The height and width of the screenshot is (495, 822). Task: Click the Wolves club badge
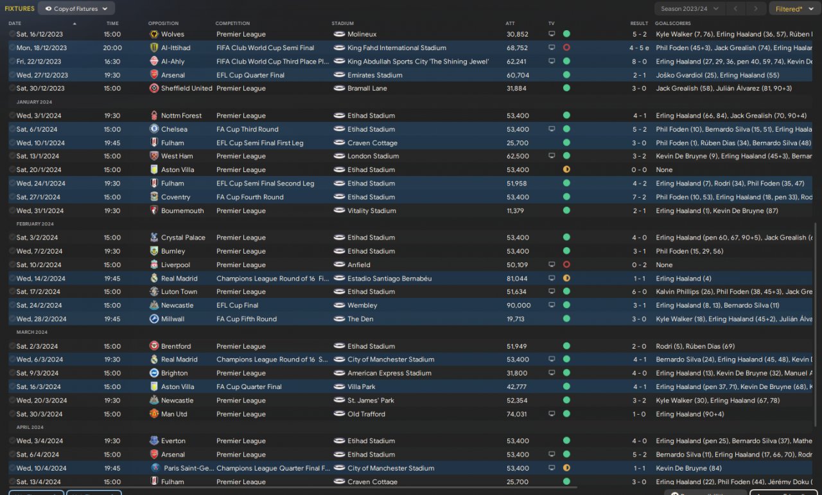tap(154, 34)
